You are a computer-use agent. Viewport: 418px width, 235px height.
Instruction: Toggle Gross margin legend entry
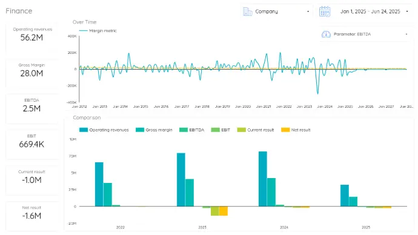(154, 130)
